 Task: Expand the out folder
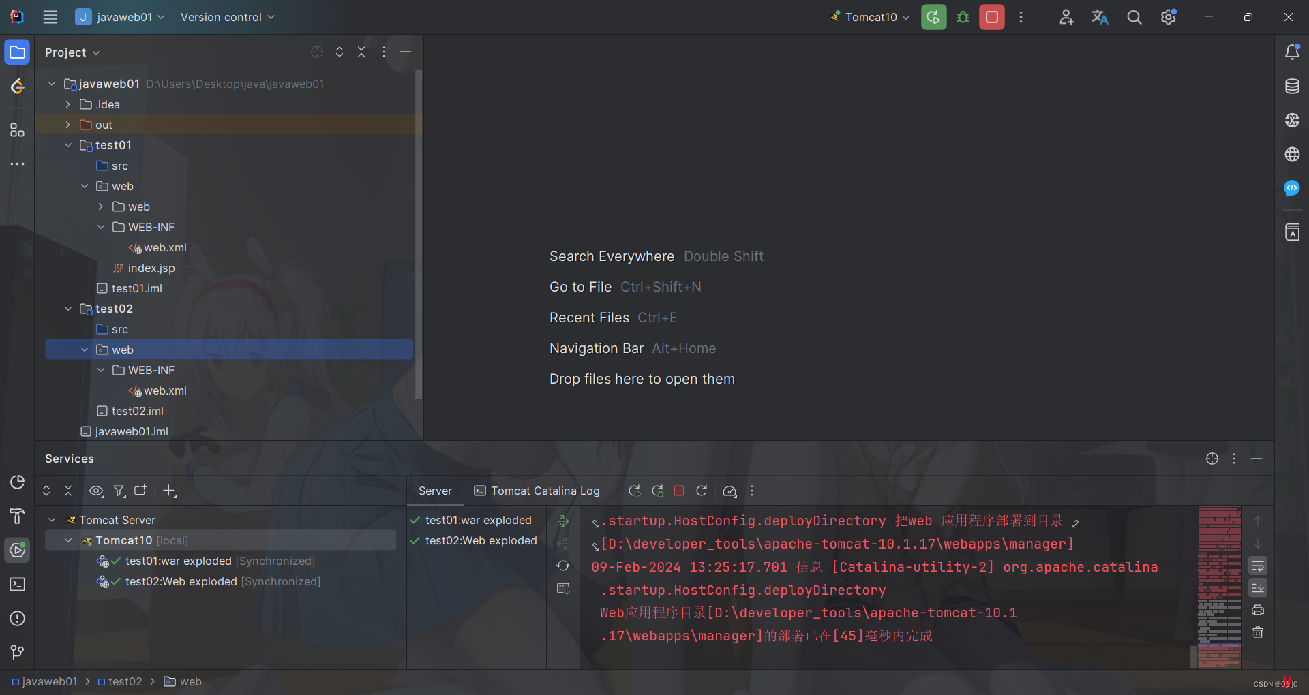tap(68, 125)
